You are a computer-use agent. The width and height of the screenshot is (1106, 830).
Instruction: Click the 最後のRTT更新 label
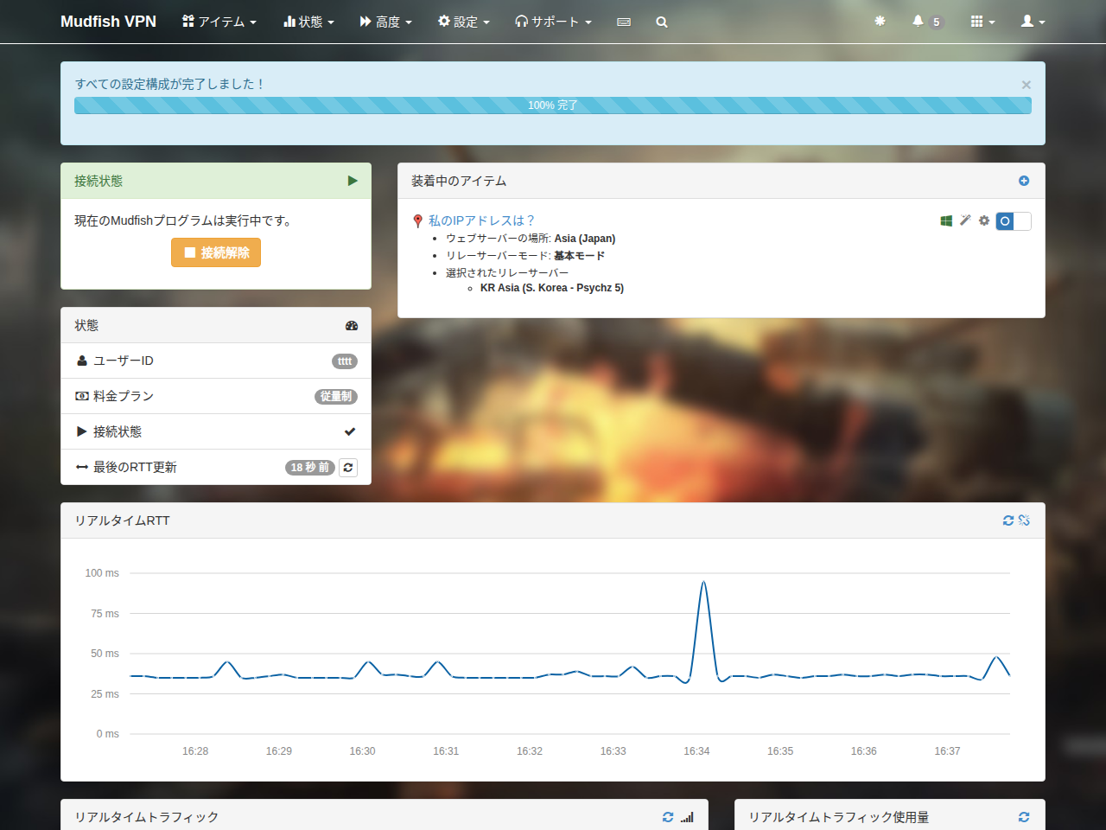click(x=135, y=467)
